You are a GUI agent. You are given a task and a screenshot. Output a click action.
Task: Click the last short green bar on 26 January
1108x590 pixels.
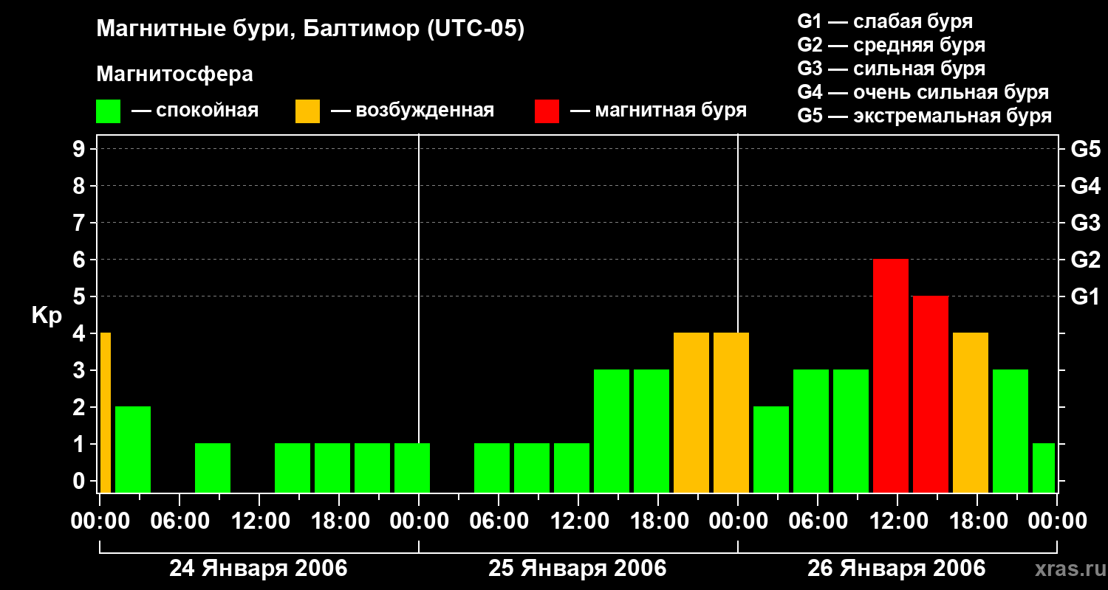1044,468
